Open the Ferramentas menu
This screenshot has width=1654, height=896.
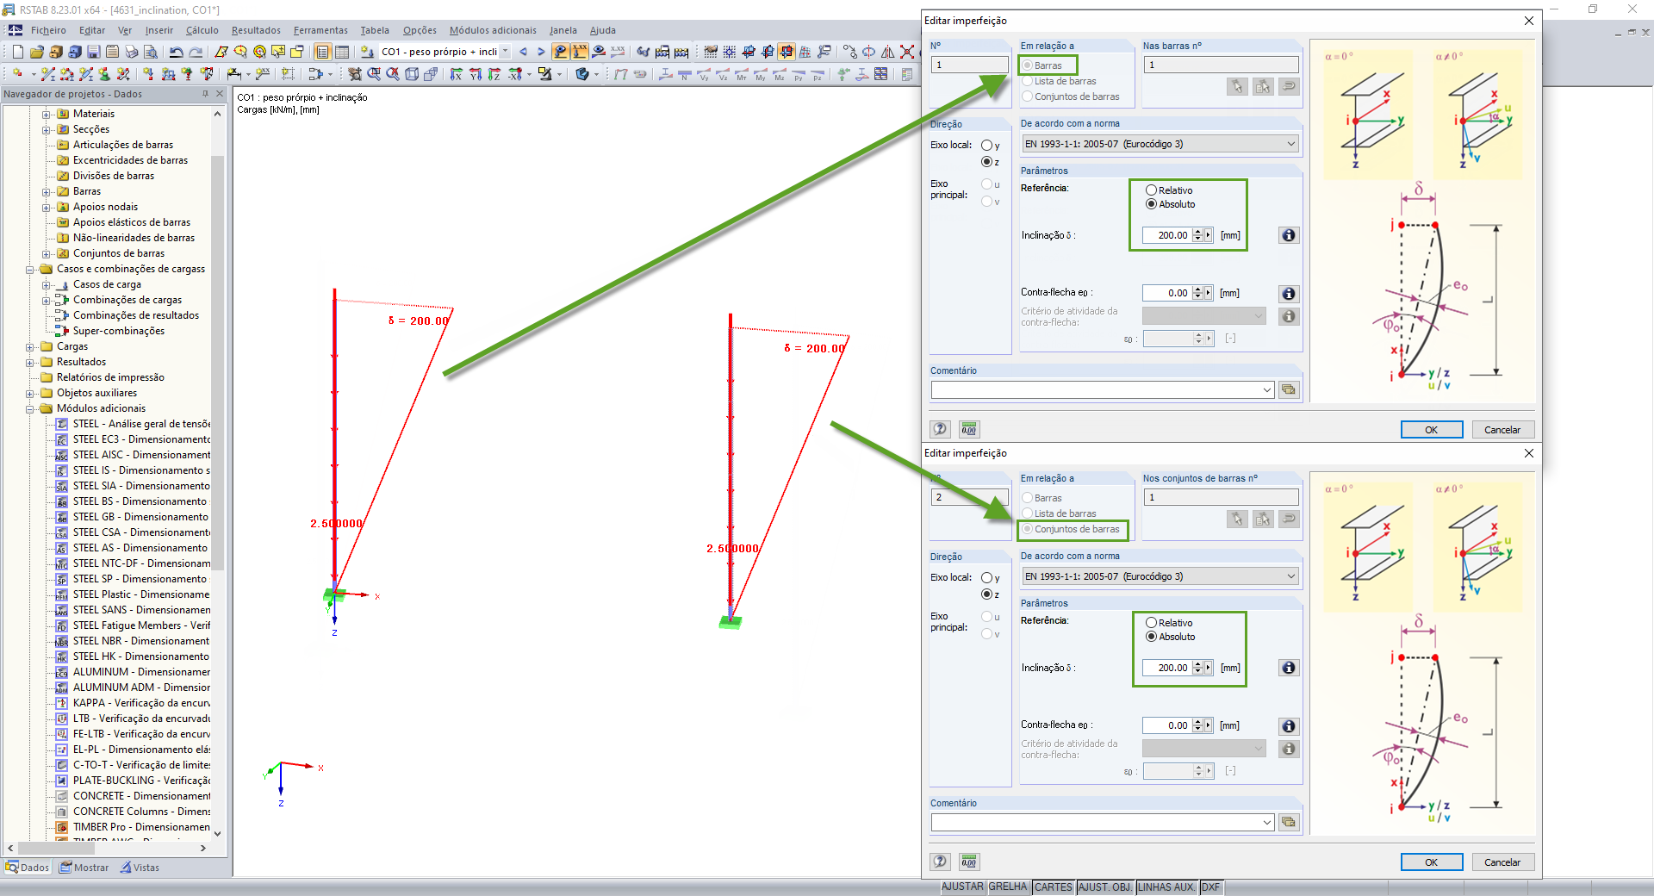(320, 30)
